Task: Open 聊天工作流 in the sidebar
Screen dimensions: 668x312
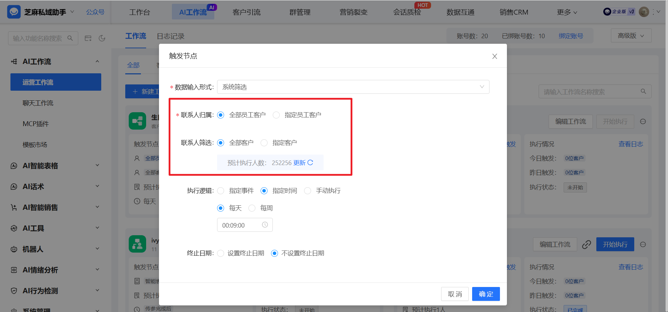Action: tap(38, 103)
